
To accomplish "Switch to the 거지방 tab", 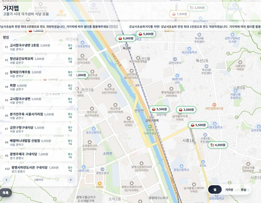I will pos(229,190).
